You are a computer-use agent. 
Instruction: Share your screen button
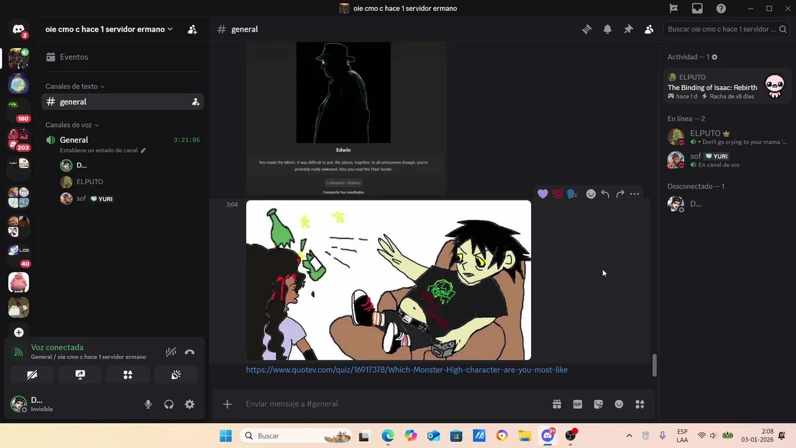click(80, 375)
